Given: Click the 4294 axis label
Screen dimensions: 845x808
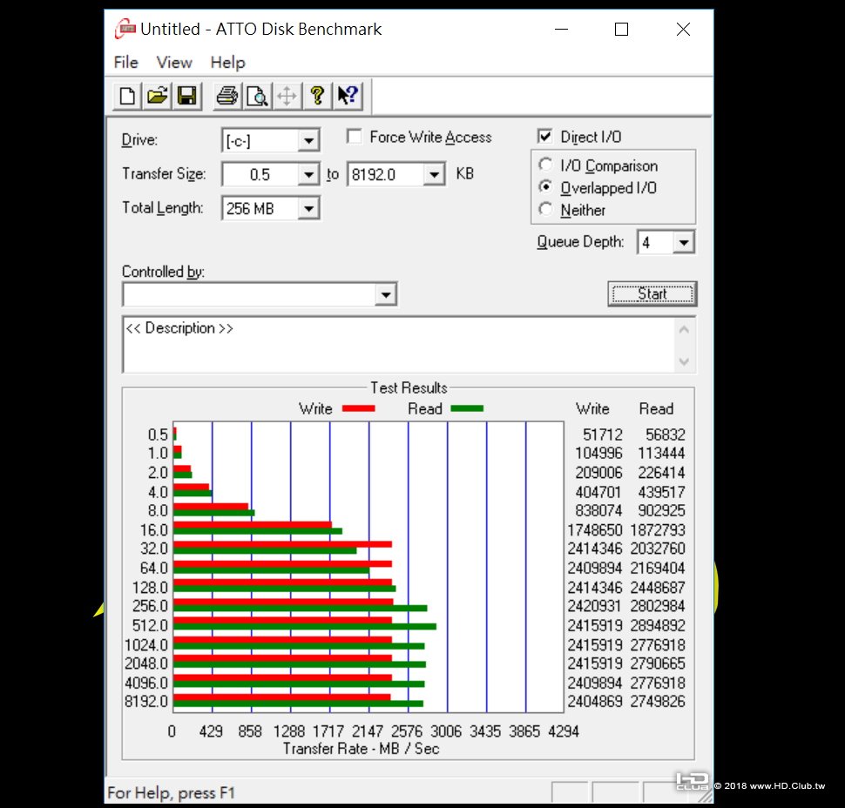Looking at the screenshot, I should point(563,731).
